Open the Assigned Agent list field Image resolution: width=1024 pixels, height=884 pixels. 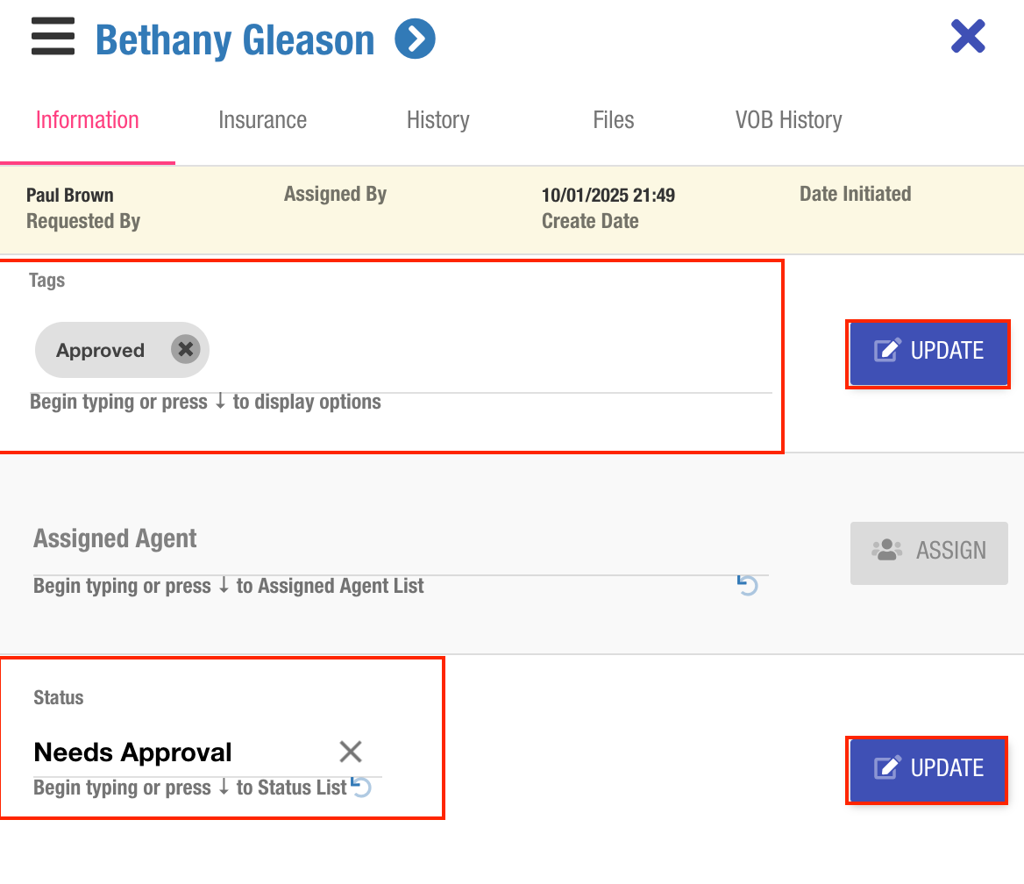pyautogui.click(x=377, y=563)
